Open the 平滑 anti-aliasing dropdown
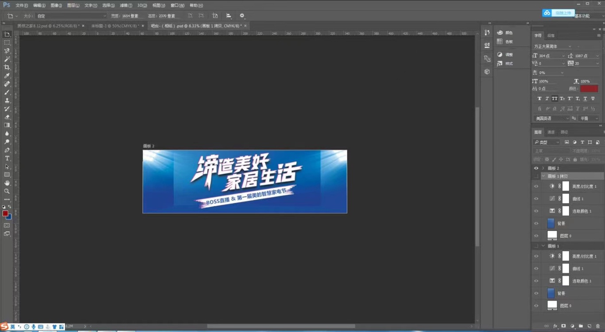605x332 pixels. point(589,118)
